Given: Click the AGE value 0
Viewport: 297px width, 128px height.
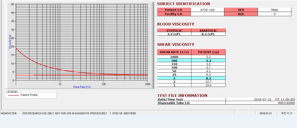Looking at the screenshot, I should [274, 14].
